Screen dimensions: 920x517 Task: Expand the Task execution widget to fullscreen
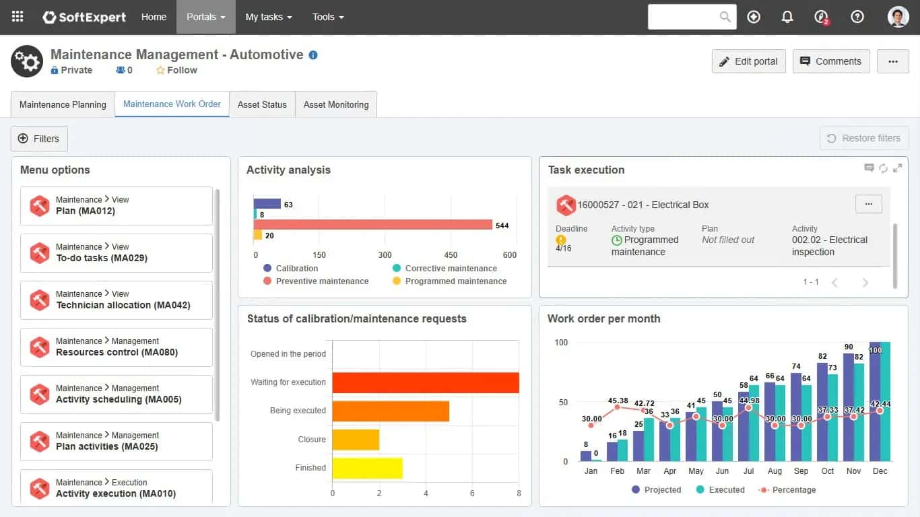tap(897, 168)
